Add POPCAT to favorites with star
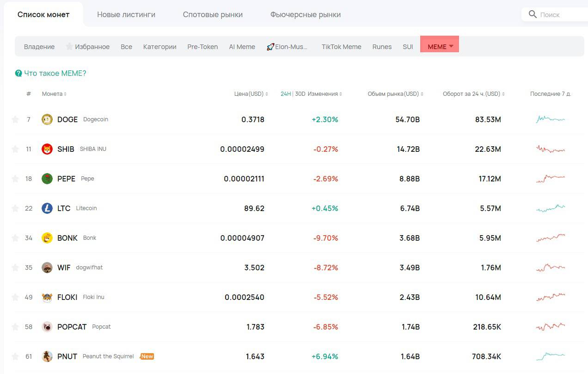The width and height of the screenshot is (588, 374). click(15, 327)
